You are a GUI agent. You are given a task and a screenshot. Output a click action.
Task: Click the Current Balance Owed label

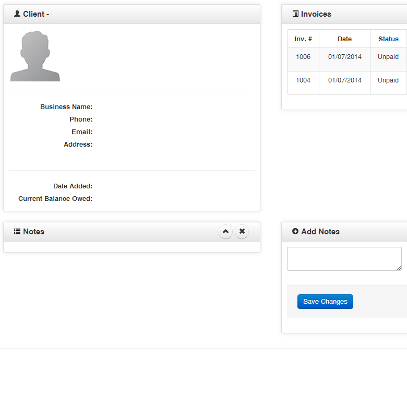pos(55,199)
